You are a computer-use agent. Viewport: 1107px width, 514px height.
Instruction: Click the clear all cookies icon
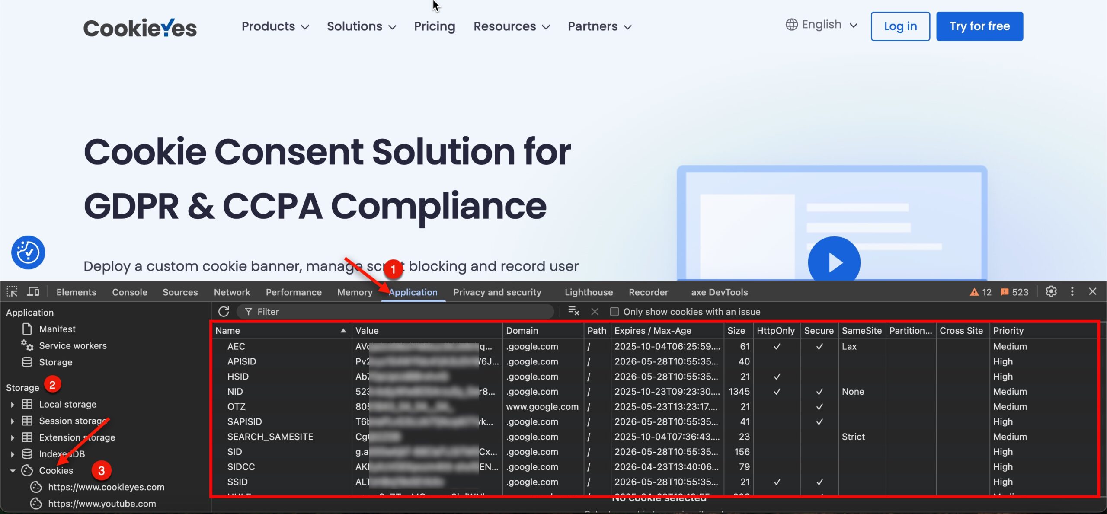[x=573, y=311]
